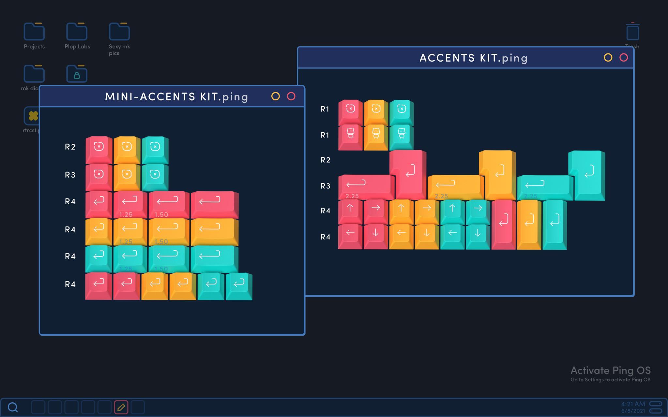Viewport: 668px width, 417px height.
Task: Click the yellow circle on Accents Kit window
Action: click(608, 58)
